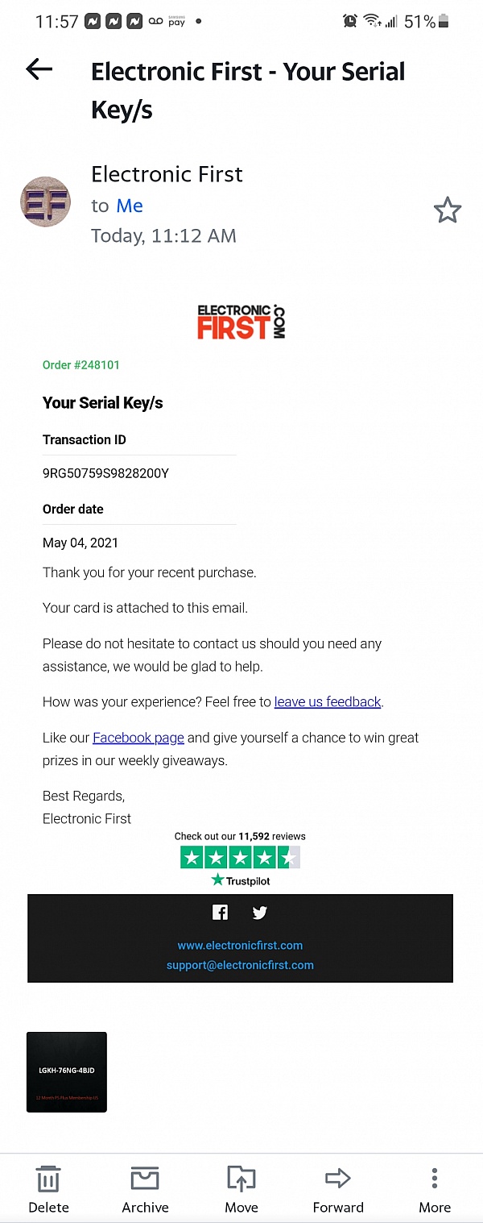This screenshot has height=1223, width=483.
Task: Tap support@electronicfirst.com email address
Action: (x=240, y=965)
